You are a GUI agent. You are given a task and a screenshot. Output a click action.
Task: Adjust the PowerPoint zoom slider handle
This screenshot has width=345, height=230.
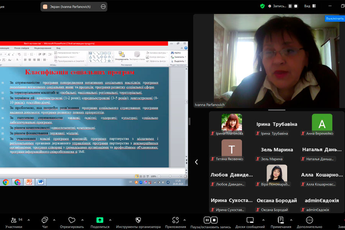click(170, 176)
